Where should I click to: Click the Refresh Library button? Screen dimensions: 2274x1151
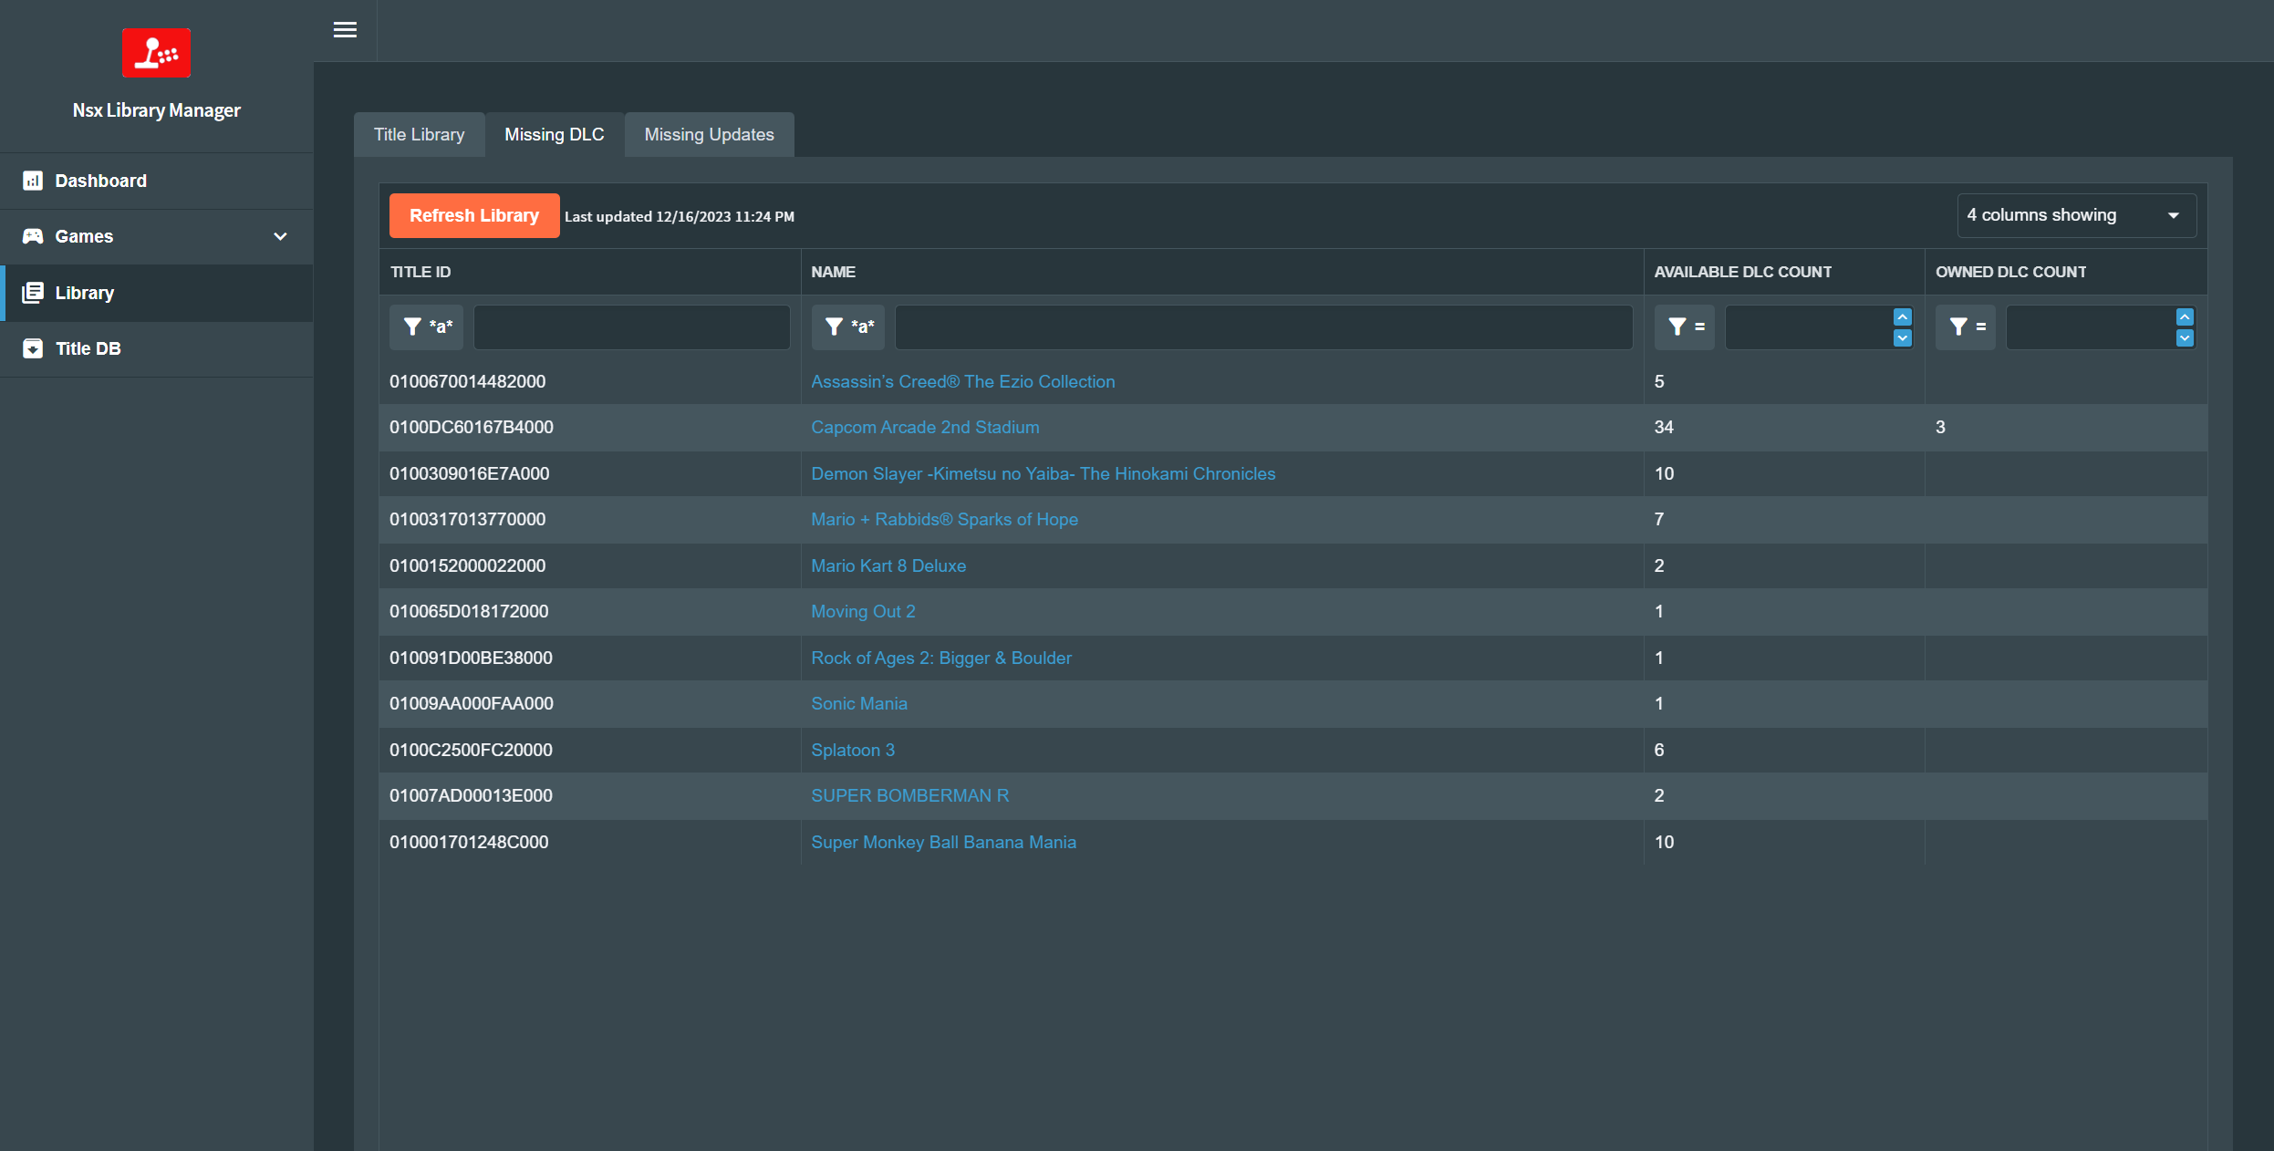click(474, 215)
